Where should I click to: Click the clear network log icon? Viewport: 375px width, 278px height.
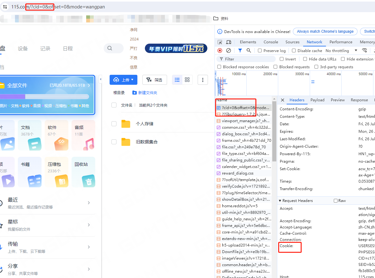point(229,50)
